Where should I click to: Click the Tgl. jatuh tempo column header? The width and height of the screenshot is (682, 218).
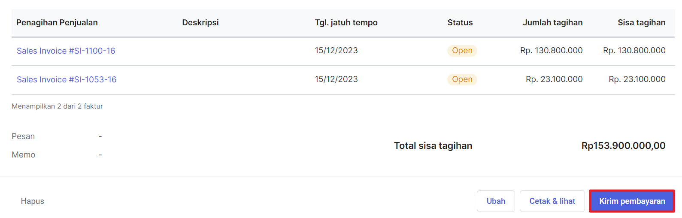pos(346,23)
